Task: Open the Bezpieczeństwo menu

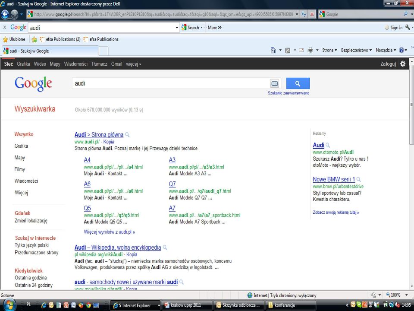Action: click(357, 50)
